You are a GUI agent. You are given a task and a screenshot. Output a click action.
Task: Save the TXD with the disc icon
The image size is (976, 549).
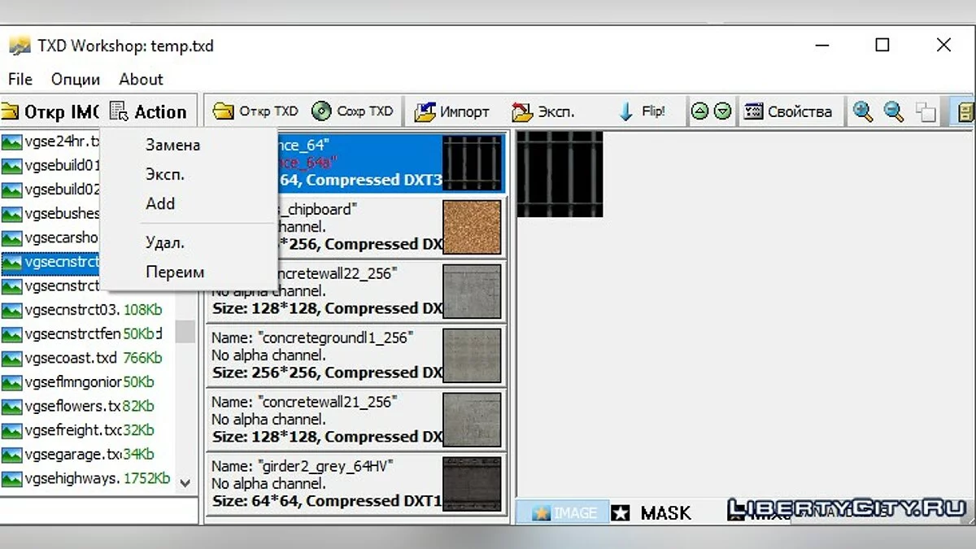tap(321, 111)
